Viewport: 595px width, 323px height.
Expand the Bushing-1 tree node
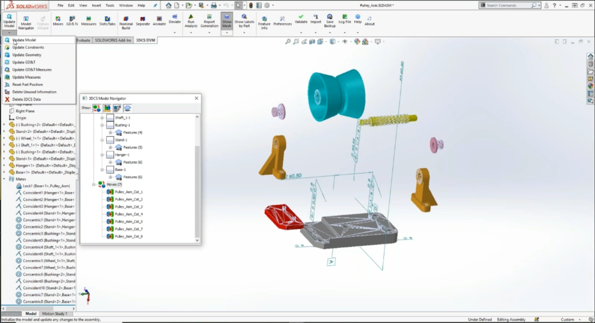point(102,125)
